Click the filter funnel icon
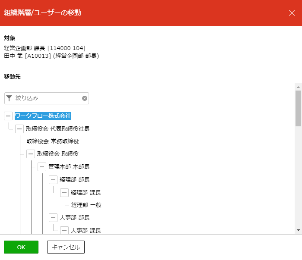302x260 pixels. pos(9,98)
